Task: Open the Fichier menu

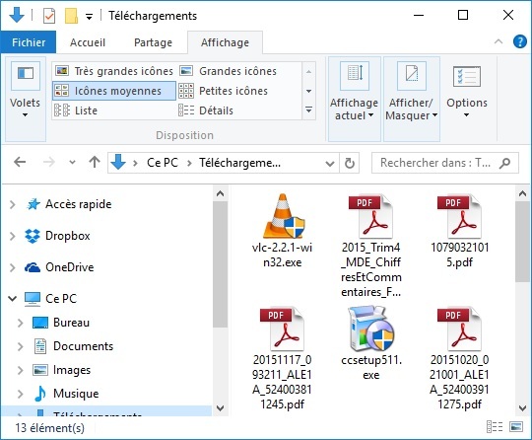Action: pyautogui.click(x=29, y=42)
